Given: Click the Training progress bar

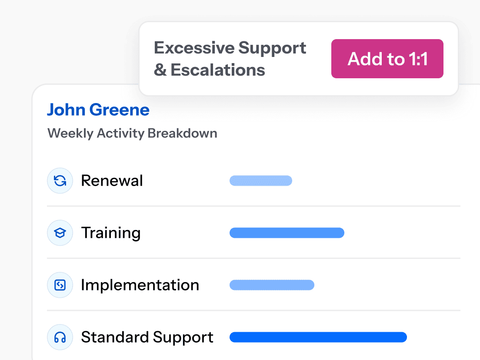Looking at the screenshot, I should [287, 233].
